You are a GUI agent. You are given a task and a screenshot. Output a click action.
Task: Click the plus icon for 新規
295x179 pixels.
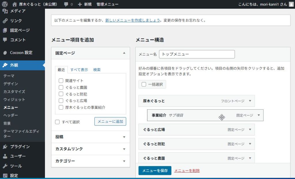click(x=80, y=4)
